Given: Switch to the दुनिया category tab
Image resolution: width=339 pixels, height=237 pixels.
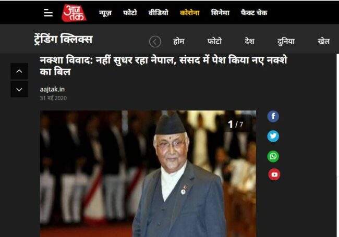Looking at the screenshot, I should coord(286,41).
